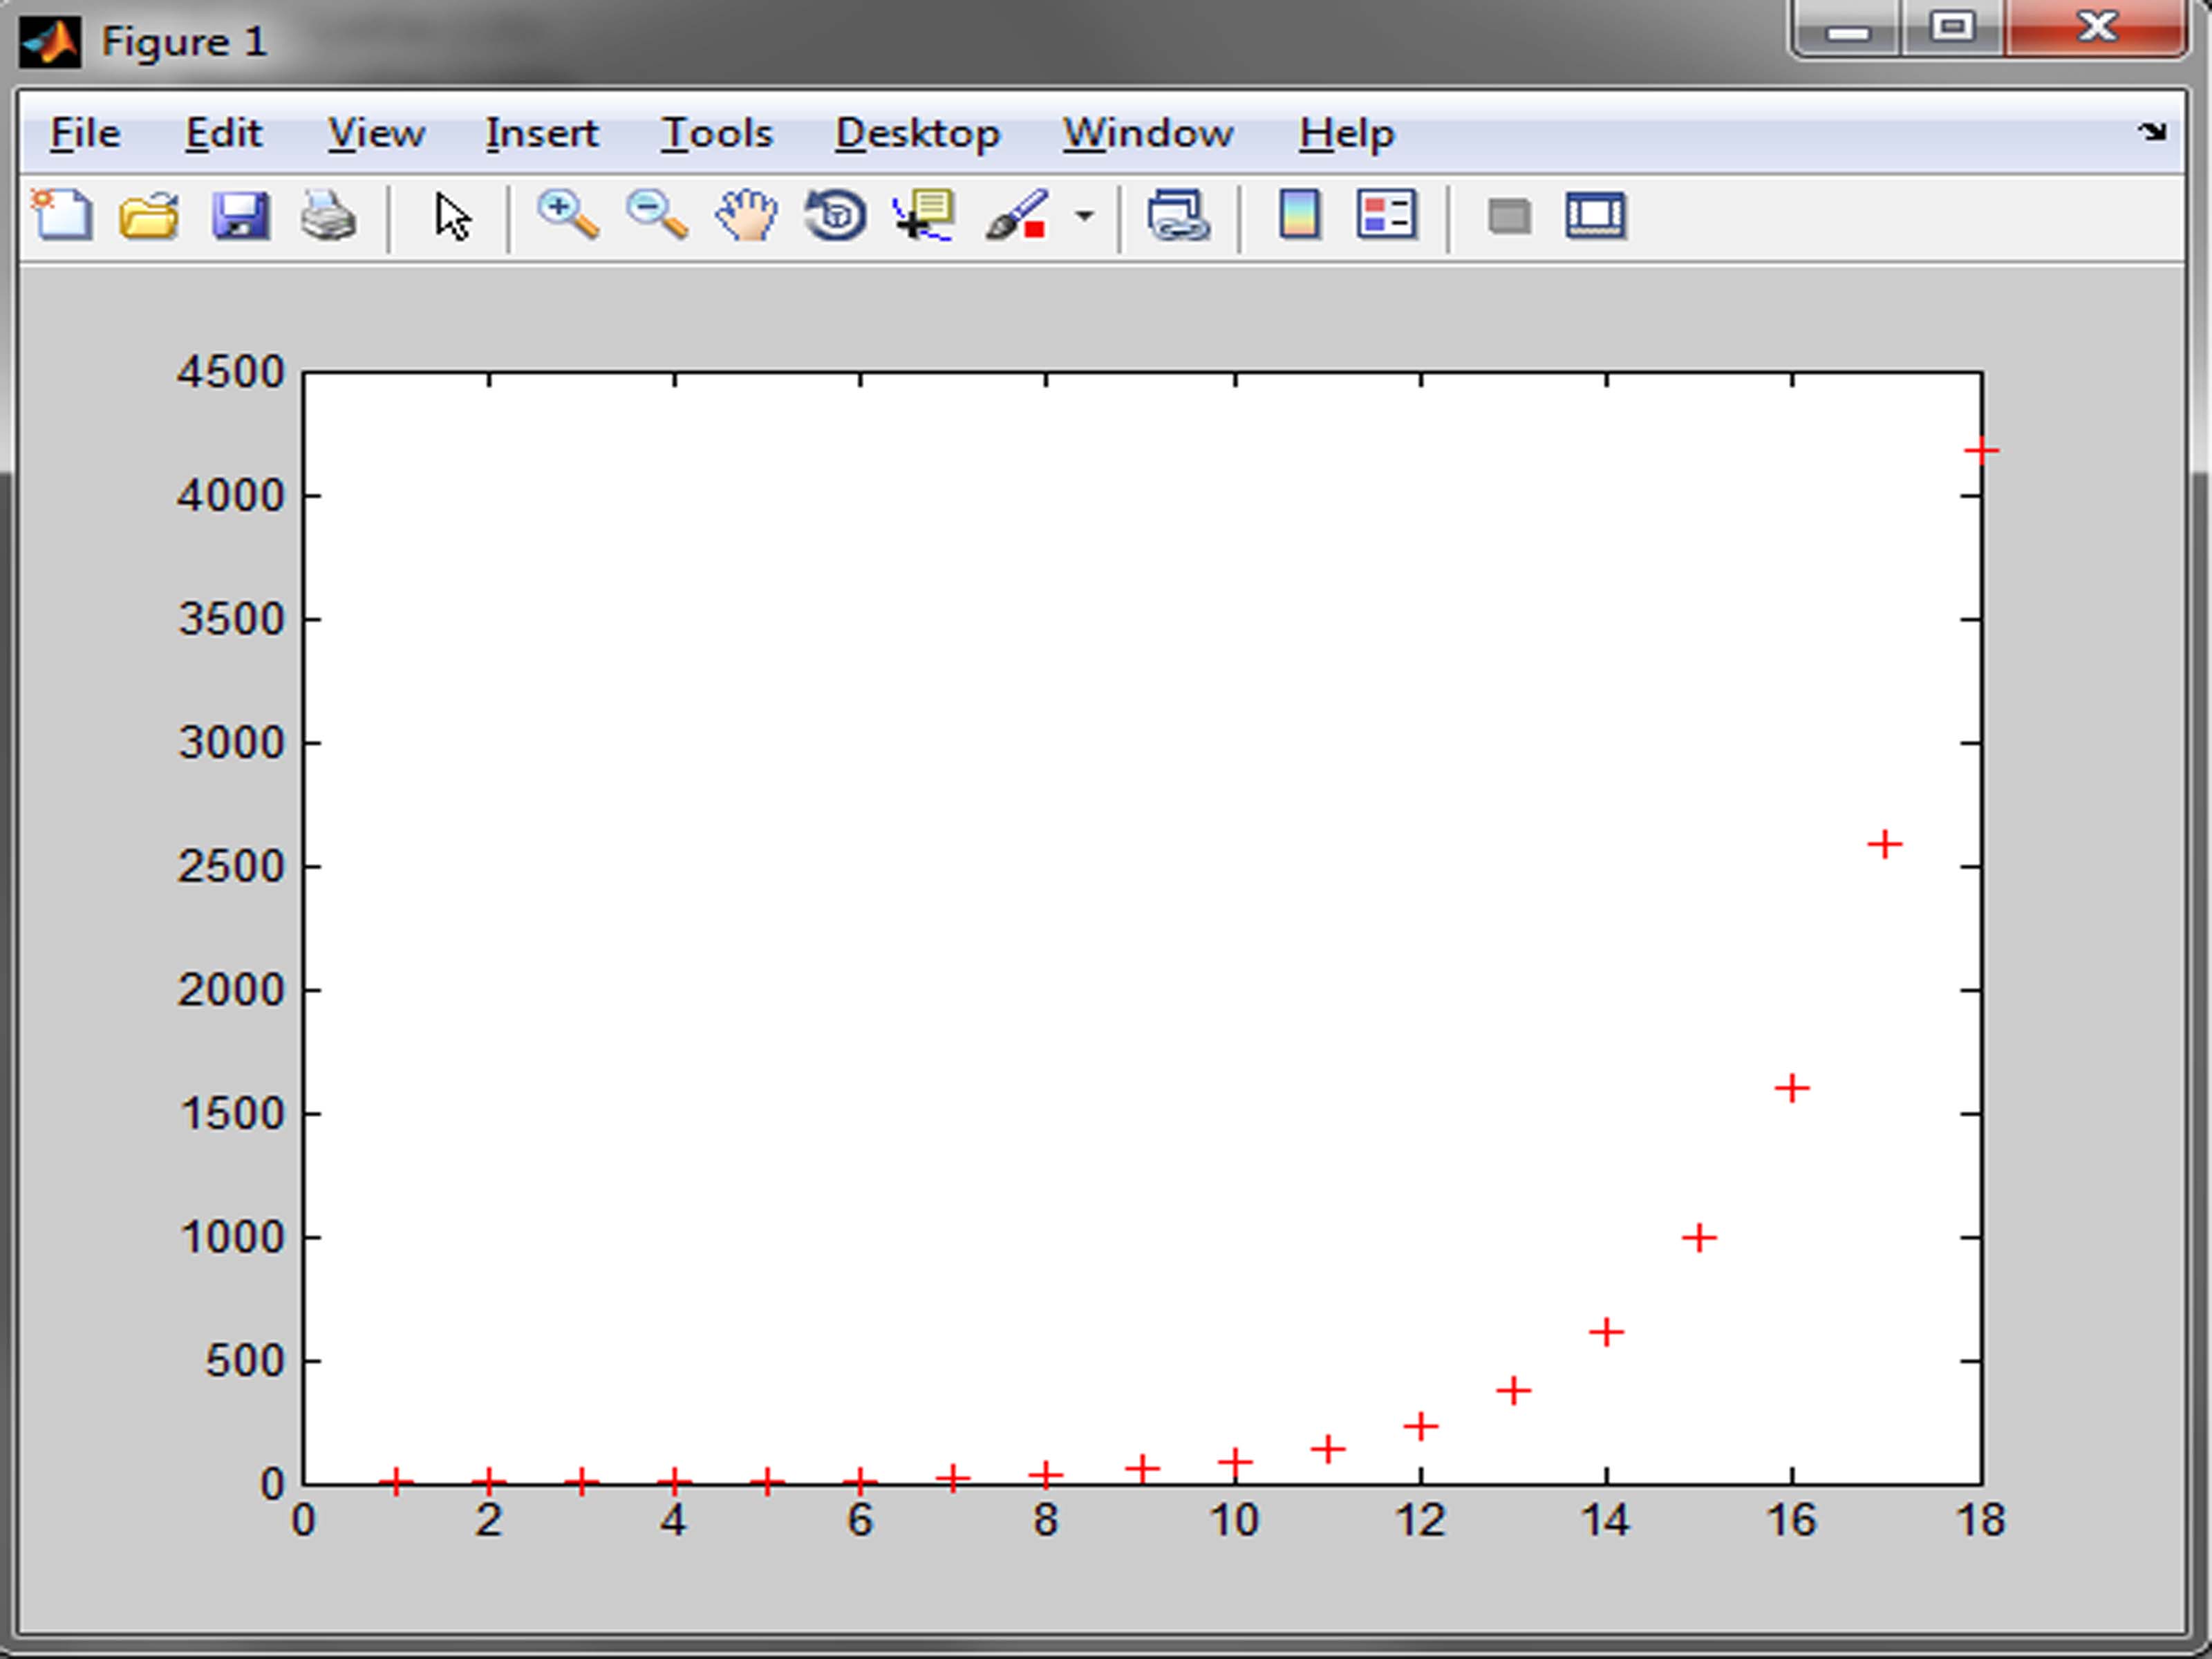The height and width of the screenshot is (1659, 2212).
Task: Save figure using floppy disk icon
Action: pyautogui.click(x=240, y=215)
